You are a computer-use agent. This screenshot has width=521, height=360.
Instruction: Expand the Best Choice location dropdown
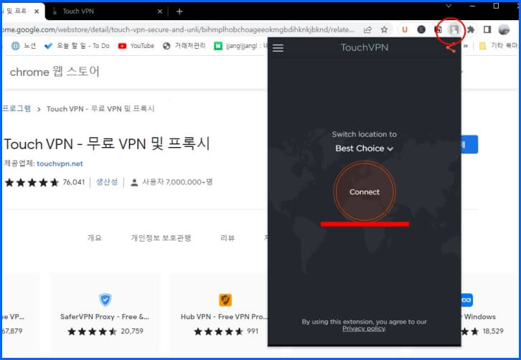[364, 148]
